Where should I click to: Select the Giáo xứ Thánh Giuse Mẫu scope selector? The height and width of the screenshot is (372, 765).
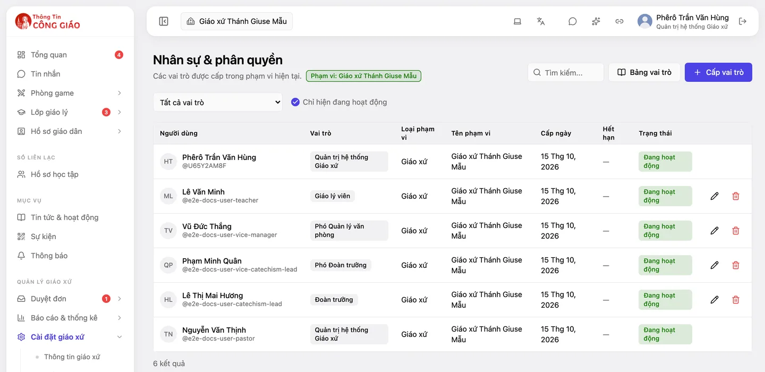pyautogui.click(x=237, y=21)
